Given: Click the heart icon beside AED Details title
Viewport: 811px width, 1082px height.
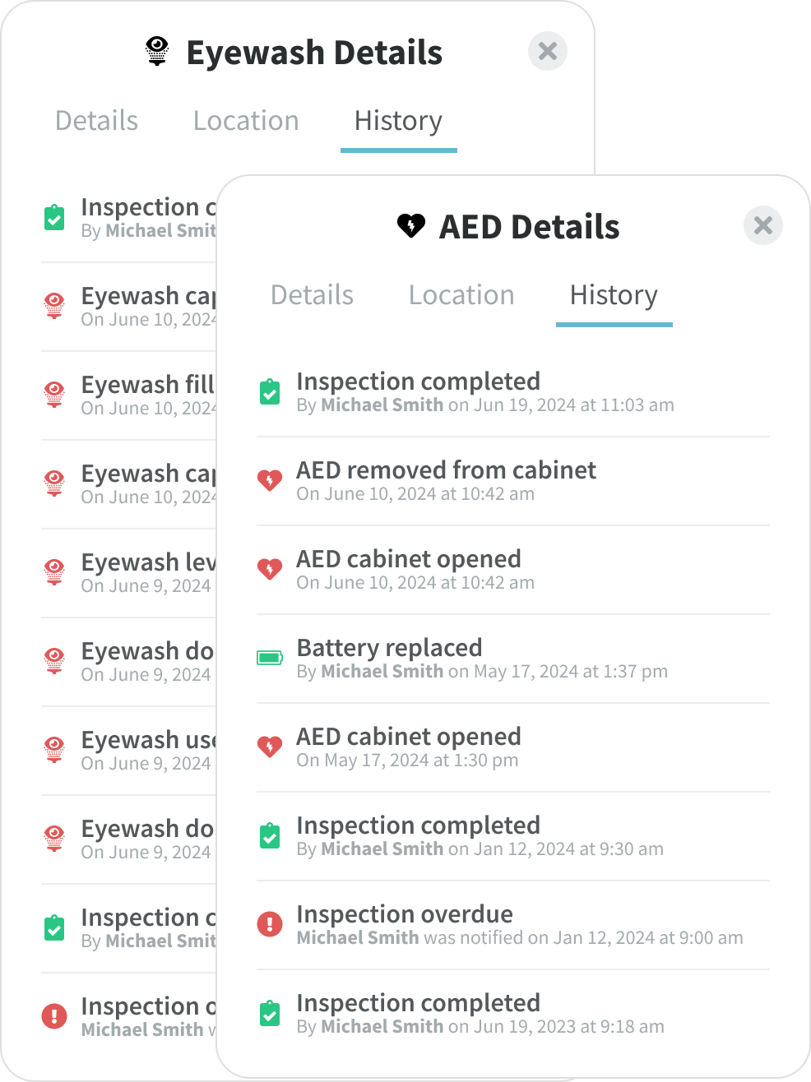Looking at the screenshot, I should tap(411, 225).
